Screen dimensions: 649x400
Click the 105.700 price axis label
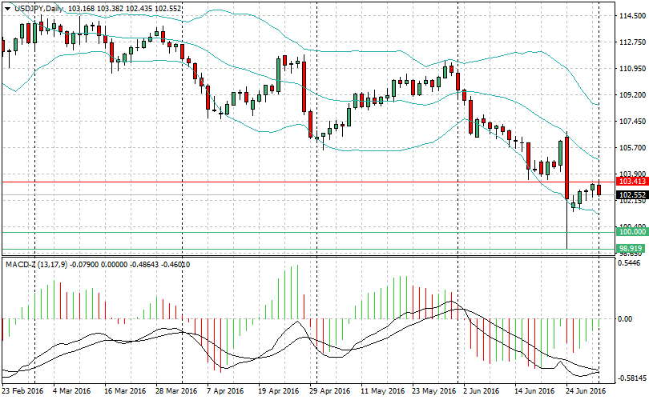click(x=632, y=148)
